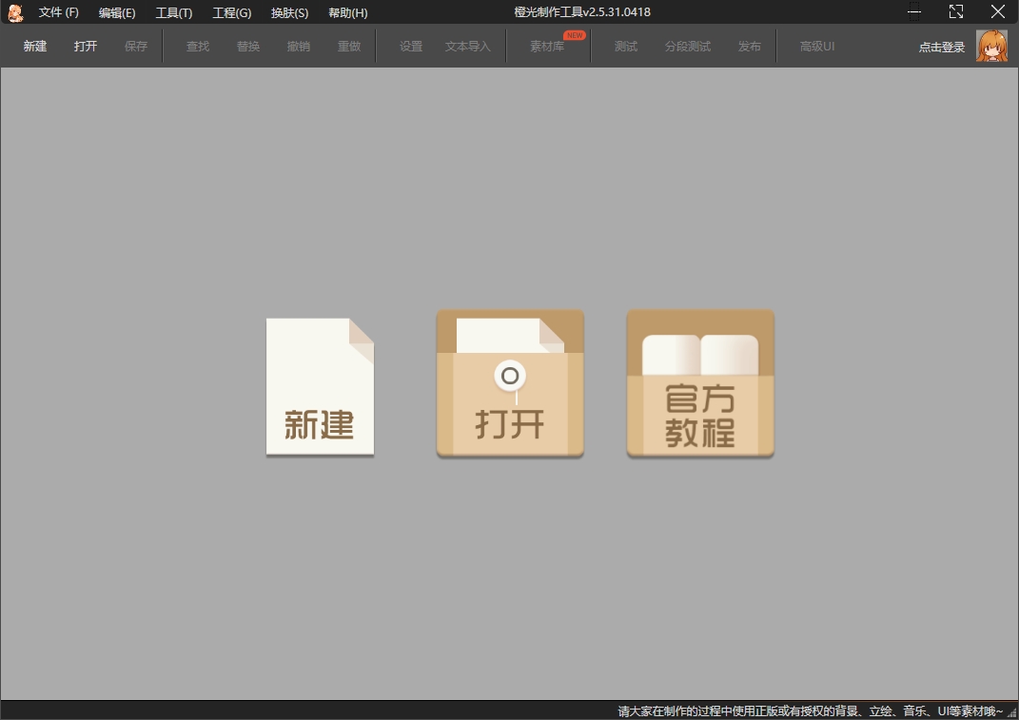Open the 换肤(S) skin menu
The width and height of the screenshot is (1019, 720).
(289, 12)
